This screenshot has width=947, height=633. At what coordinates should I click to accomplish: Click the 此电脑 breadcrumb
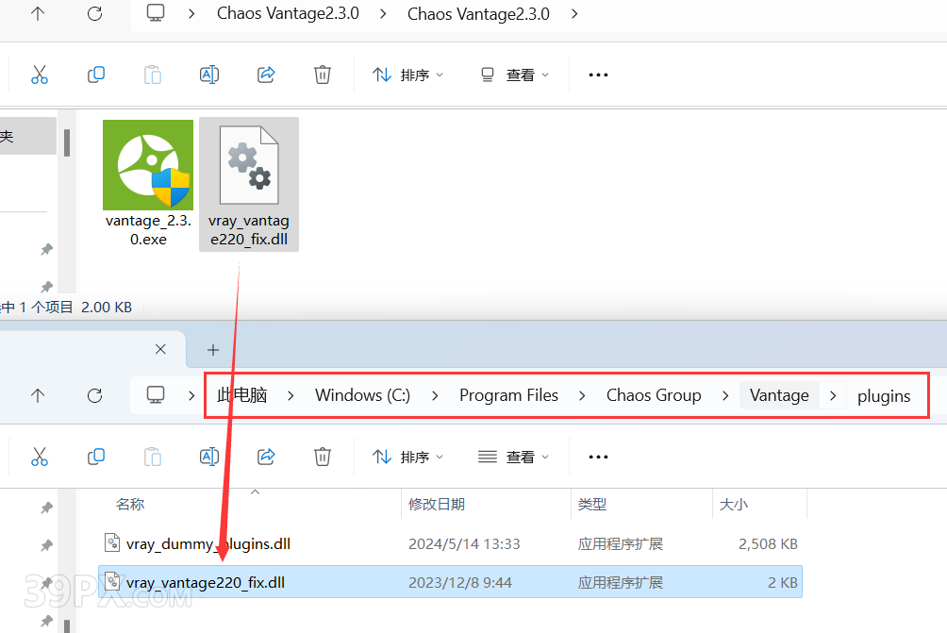click(242, 395)
